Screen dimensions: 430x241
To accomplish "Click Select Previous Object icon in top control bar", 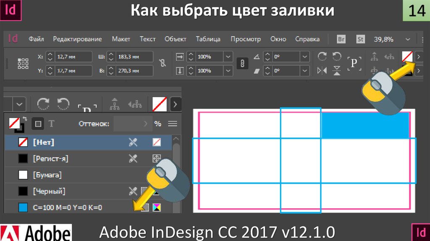I will 389,57.
